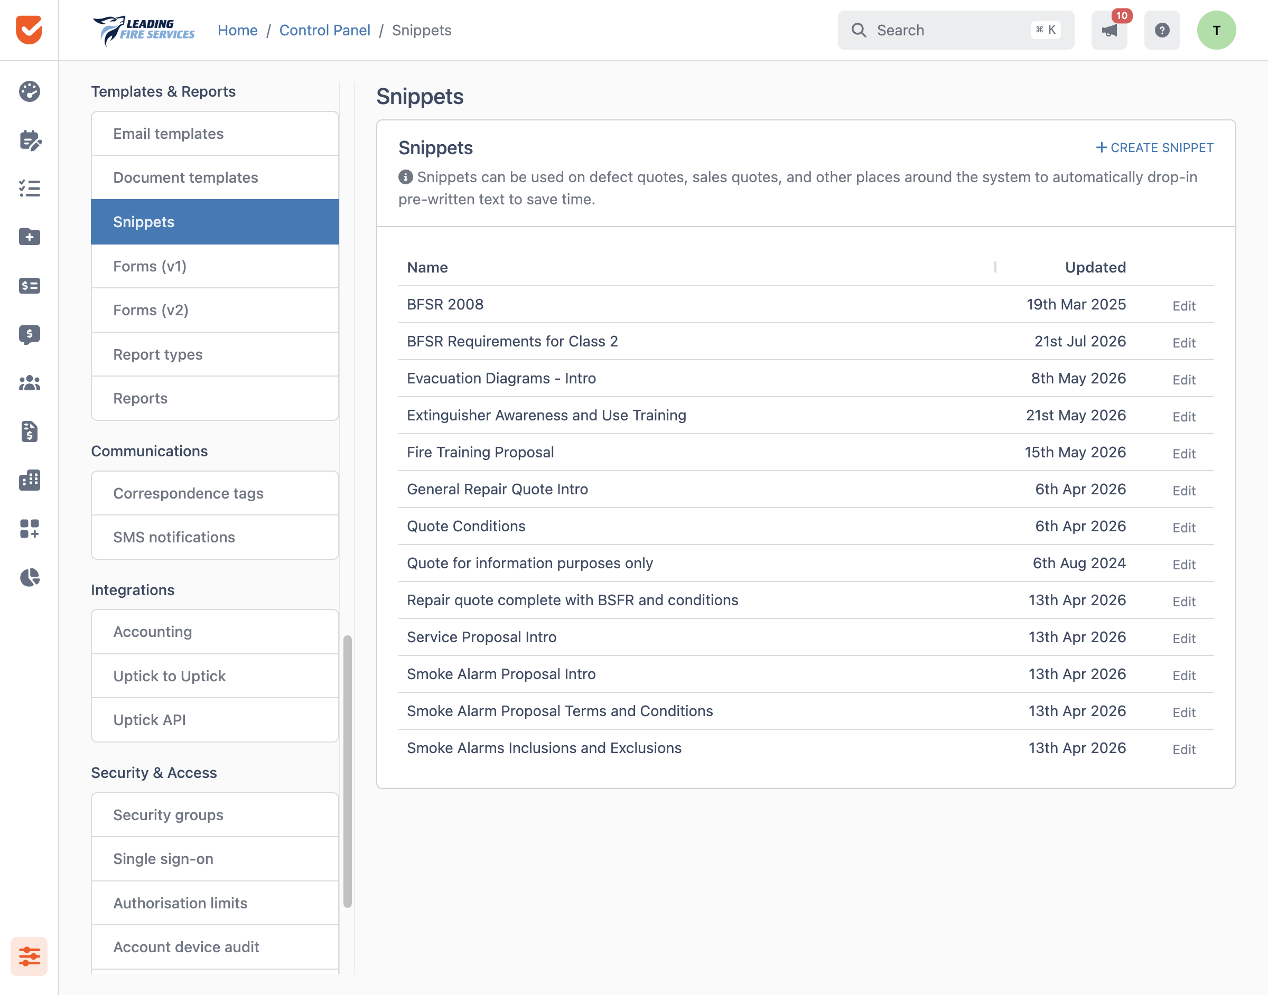Open SMS notifications menu item
The width and height of the screenshot is (1268, 995).
pos(215,537)
